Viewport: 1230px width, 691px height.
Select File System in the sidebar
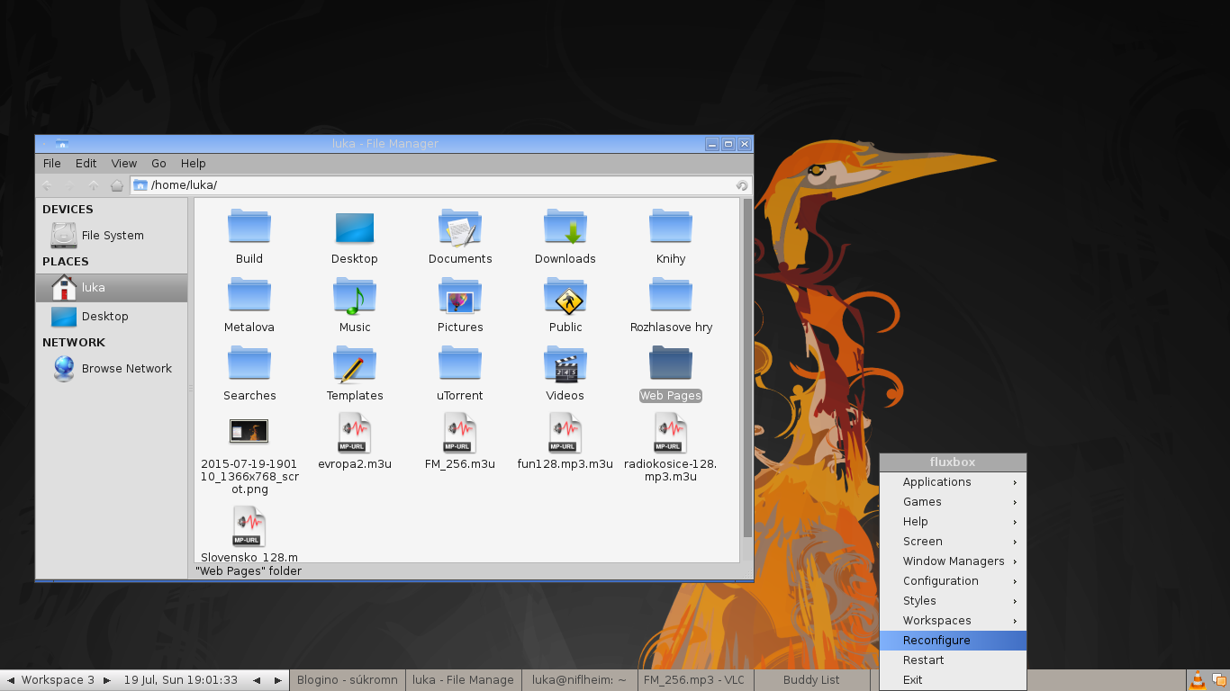(x=112, y=236)
